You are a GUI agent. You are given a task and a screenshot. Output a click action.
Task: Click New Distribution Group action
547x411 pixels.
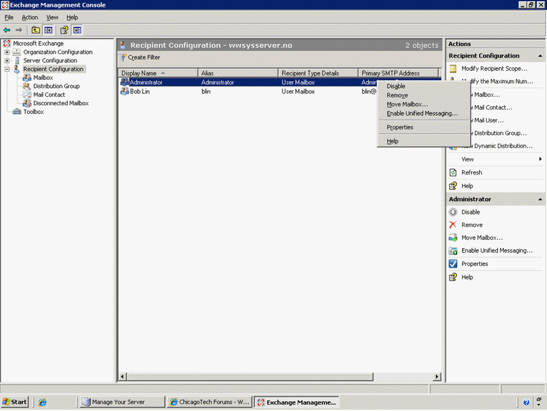coord(499,133)
